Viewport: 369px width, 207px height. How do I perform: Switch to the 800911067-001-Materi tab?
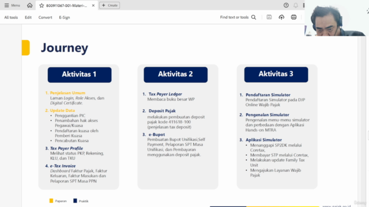tap(66, 5)
